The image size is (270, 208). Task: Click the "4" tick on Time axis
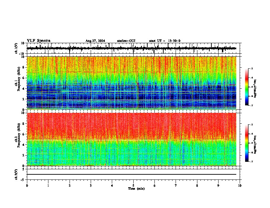[112, 186]
